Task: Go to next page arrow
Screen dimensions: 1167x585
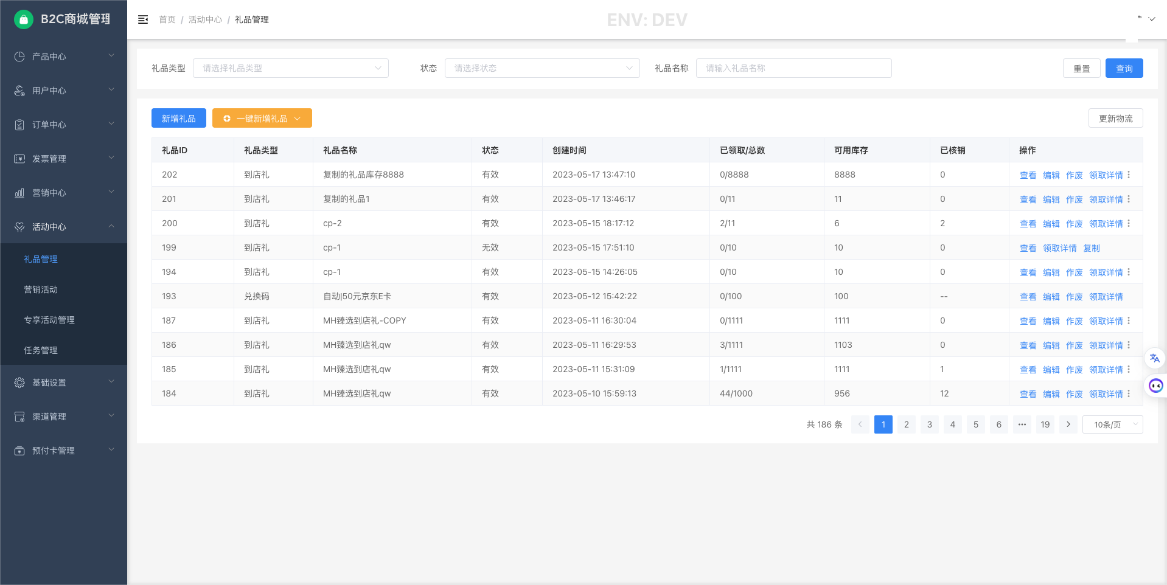Action: 1068,424
